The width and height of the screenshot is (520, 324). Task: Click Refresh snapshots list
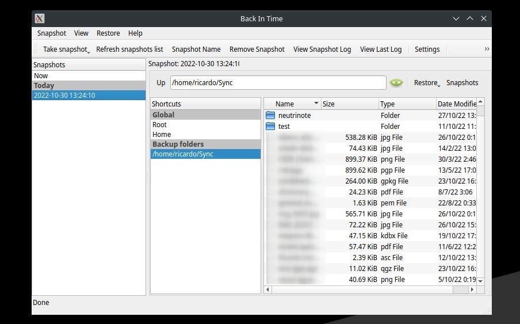[129, 49]
